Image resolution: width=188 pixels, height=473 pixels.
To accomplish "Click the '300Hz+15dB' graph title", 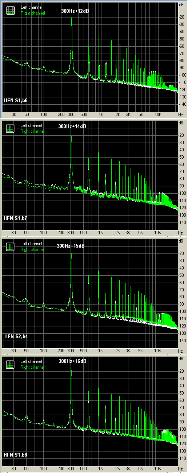I will point(71,246).
